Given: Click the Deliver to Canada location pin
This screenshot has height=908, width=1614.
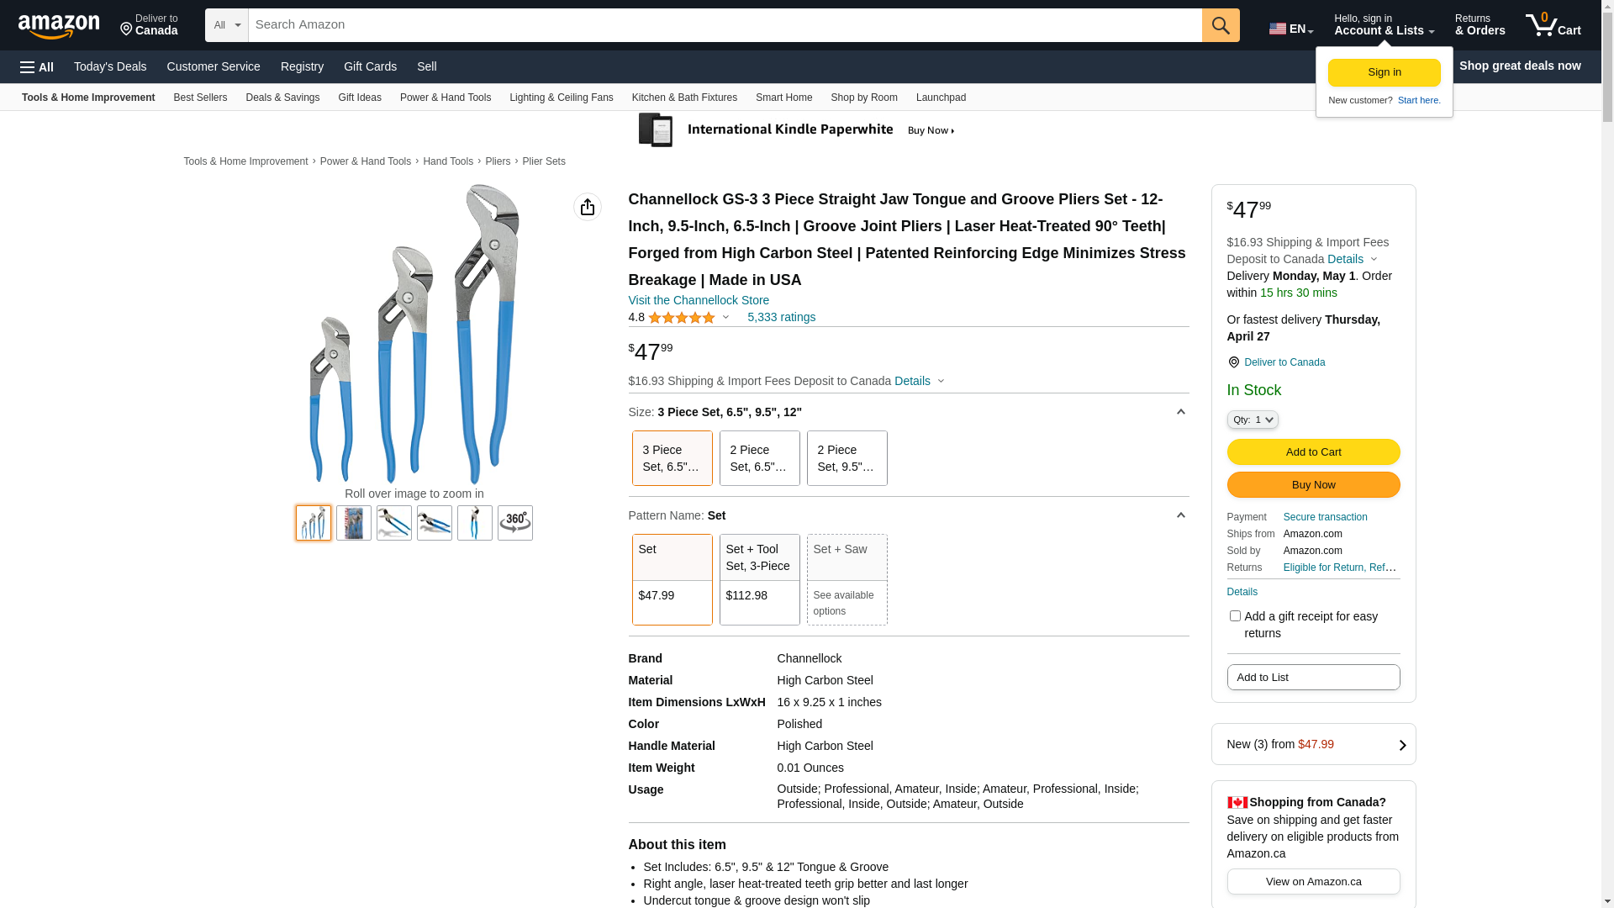Looking at the screenshot, I should pos(1233,362).
